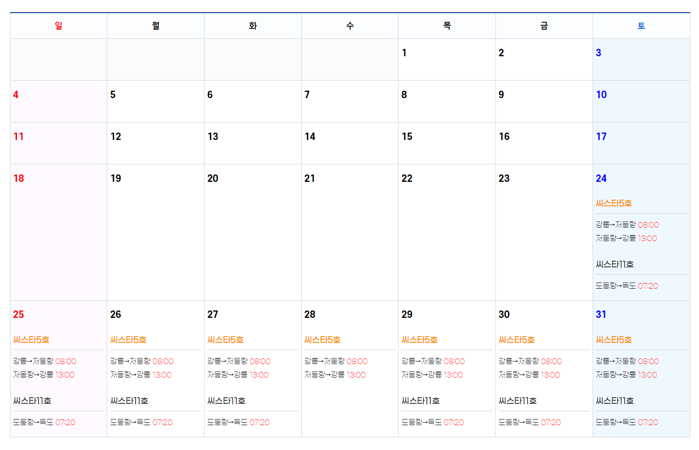This screenshot has height=450, width=699.
Task: Select Sunday date 4
Action: tap(16, 95)
